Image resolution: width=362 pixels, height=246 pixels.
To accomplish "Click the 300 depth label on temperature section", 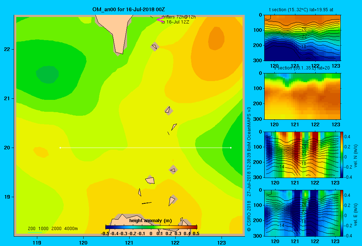I will click(258, 60).
